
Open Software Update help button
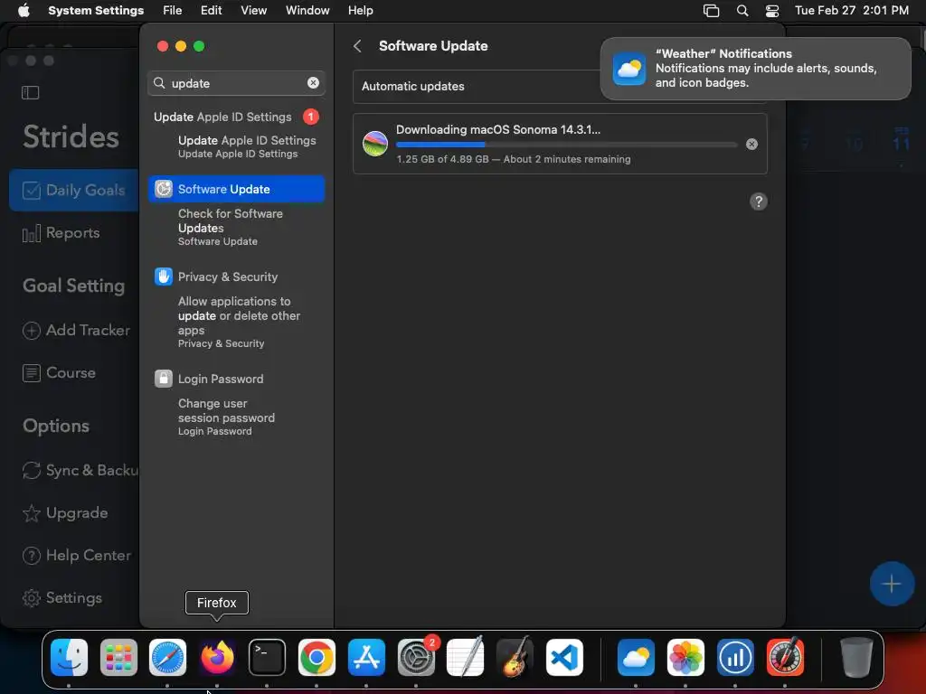[759, 202]
